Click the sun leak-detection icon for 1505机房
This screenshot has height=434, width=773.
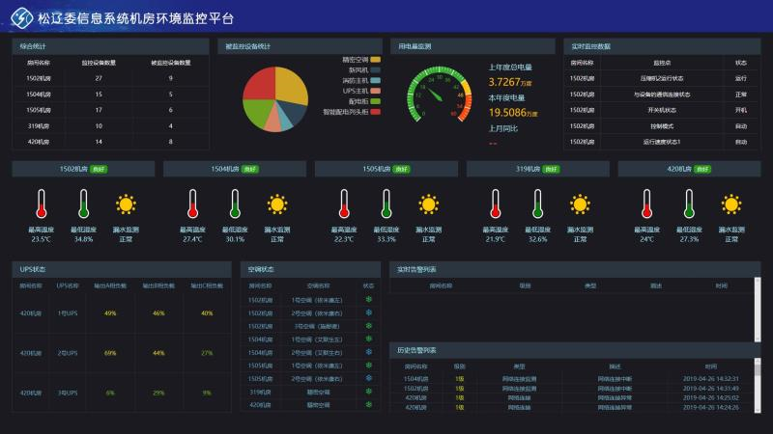click(429, 203)
